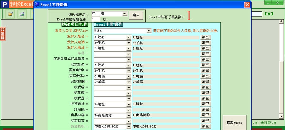Viewport: 285px width, 130px height.
Task: Click the 【查】 search button
Action: (269, 14)
